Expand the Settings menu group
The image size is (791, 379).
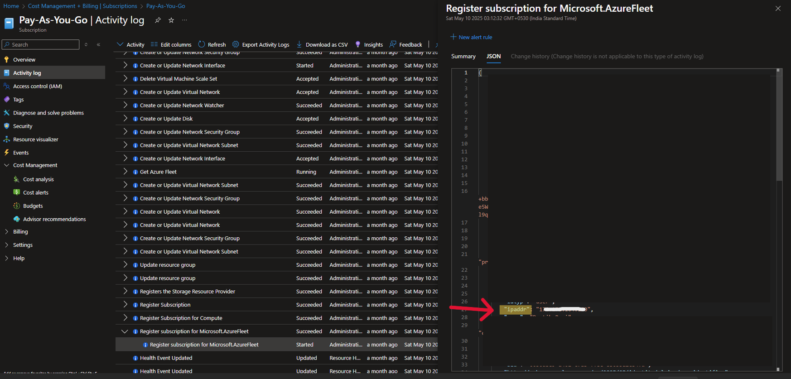tap(6, 245)
